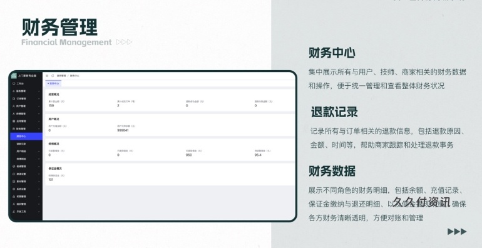Click the 工作台 monitor icon in sidebar
The height and width of the screenshot is (248, 482).
click(x=14, y=83)
